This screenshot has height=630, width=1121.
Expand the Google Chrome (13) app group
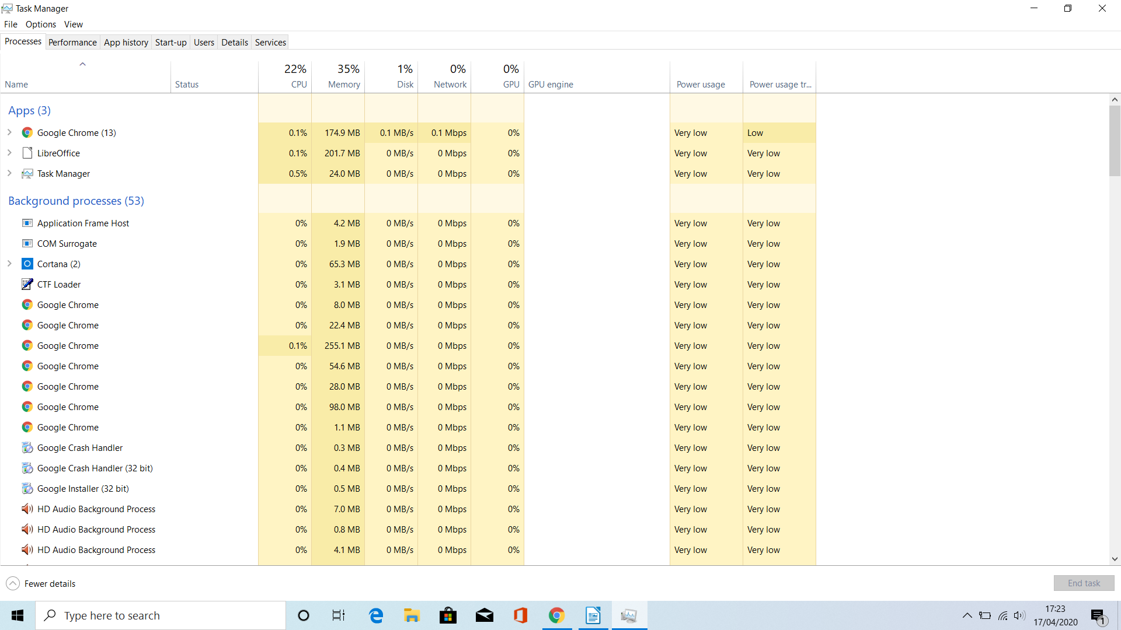(9, 132)
